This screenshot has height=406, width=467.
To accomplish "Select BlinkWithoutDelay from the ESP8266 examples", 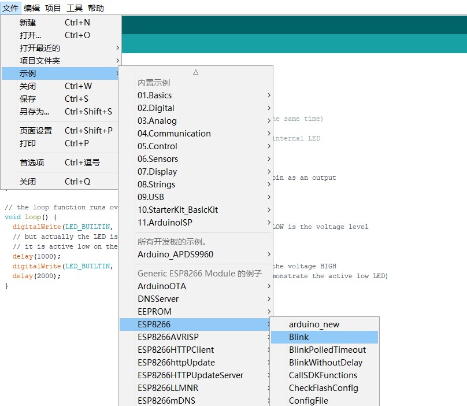I will pos(325,363).
